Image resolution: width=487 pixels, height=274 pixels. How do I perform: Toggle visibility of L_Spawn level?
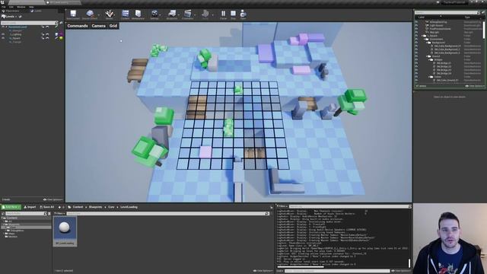3,38
